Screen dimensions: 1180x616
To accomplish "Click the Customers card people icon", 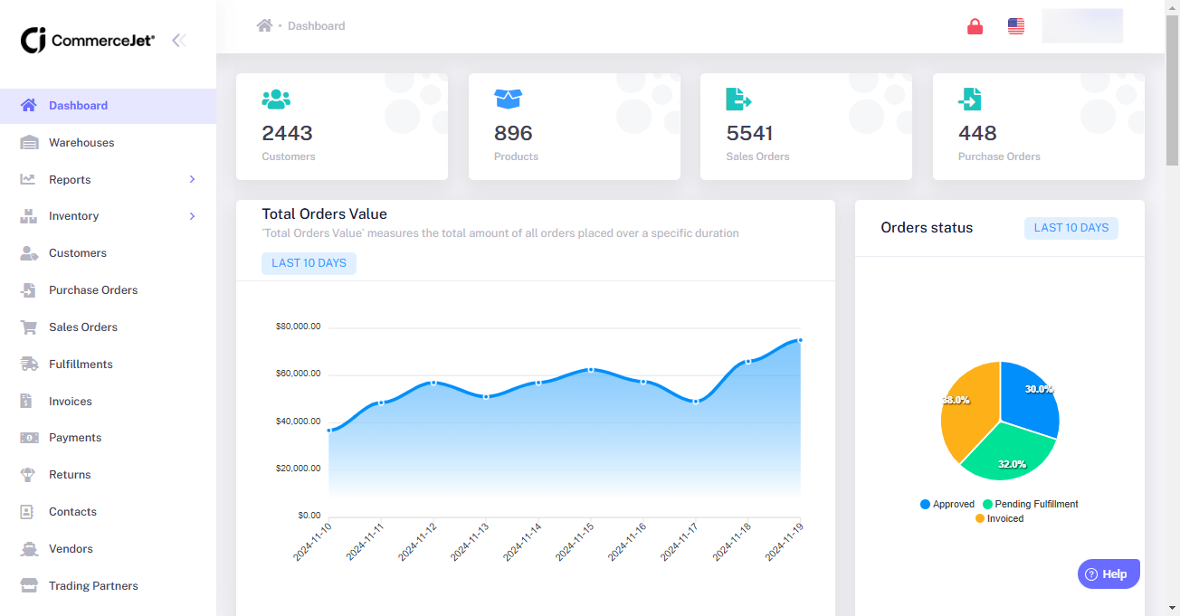I will pos(276,99).
